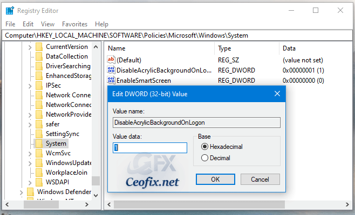This screenshot has width=355, height=215.
Task: Open the Help menu
Action: coord(101,24)
